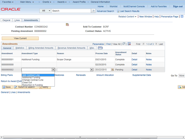Click the page layout icon beside Personalize Page
Viewport: 185px width, 139px height.
coord(182,17)
